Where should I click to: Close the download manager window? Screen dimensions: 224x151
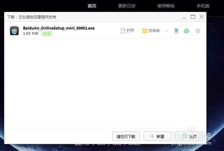click(x=202, y=17)
